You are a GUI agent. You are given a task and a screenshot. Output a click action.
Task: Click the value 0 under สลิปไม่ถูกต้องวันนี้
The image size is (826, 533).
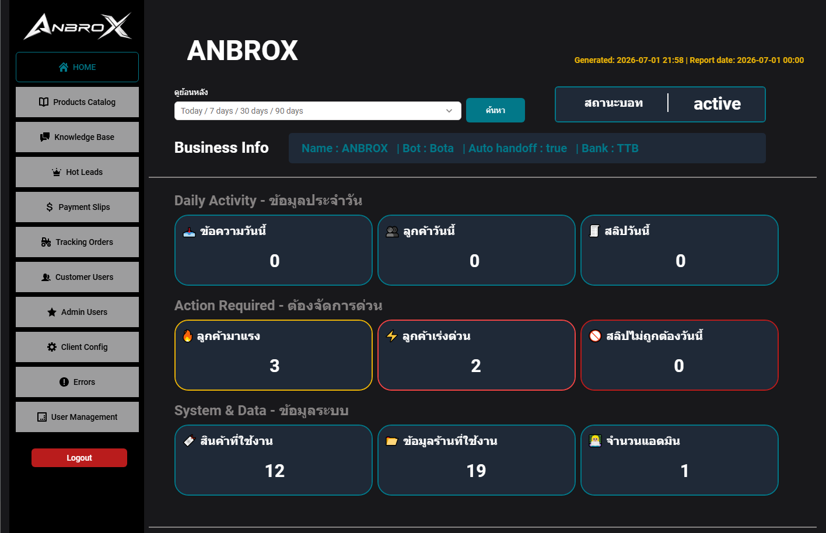tap(679, 366)
